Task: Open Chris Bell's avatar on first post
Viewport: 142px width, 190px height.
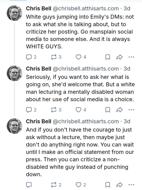Action: [x=14, y=13]
